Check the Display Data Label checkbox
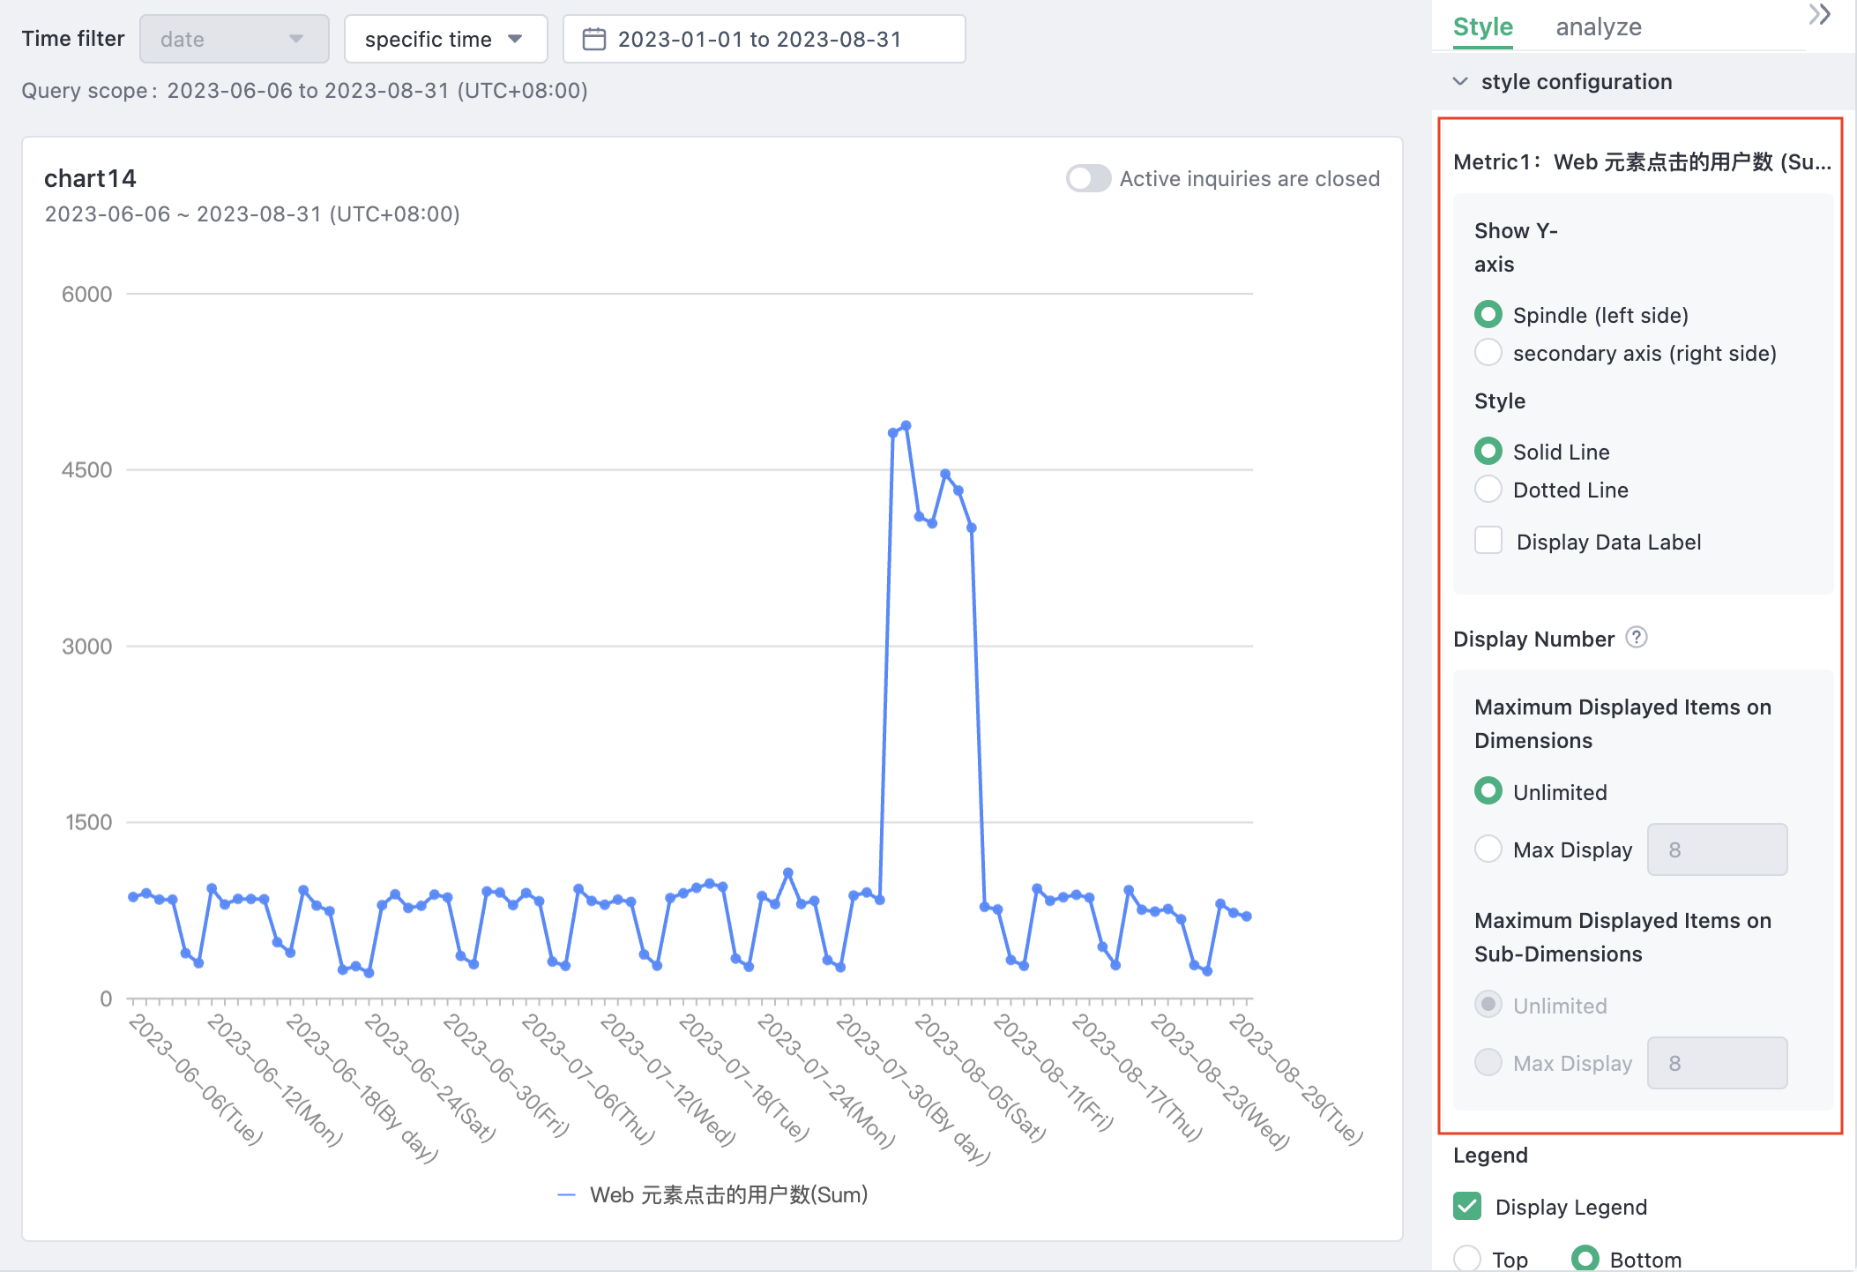 click(1488, 541)
